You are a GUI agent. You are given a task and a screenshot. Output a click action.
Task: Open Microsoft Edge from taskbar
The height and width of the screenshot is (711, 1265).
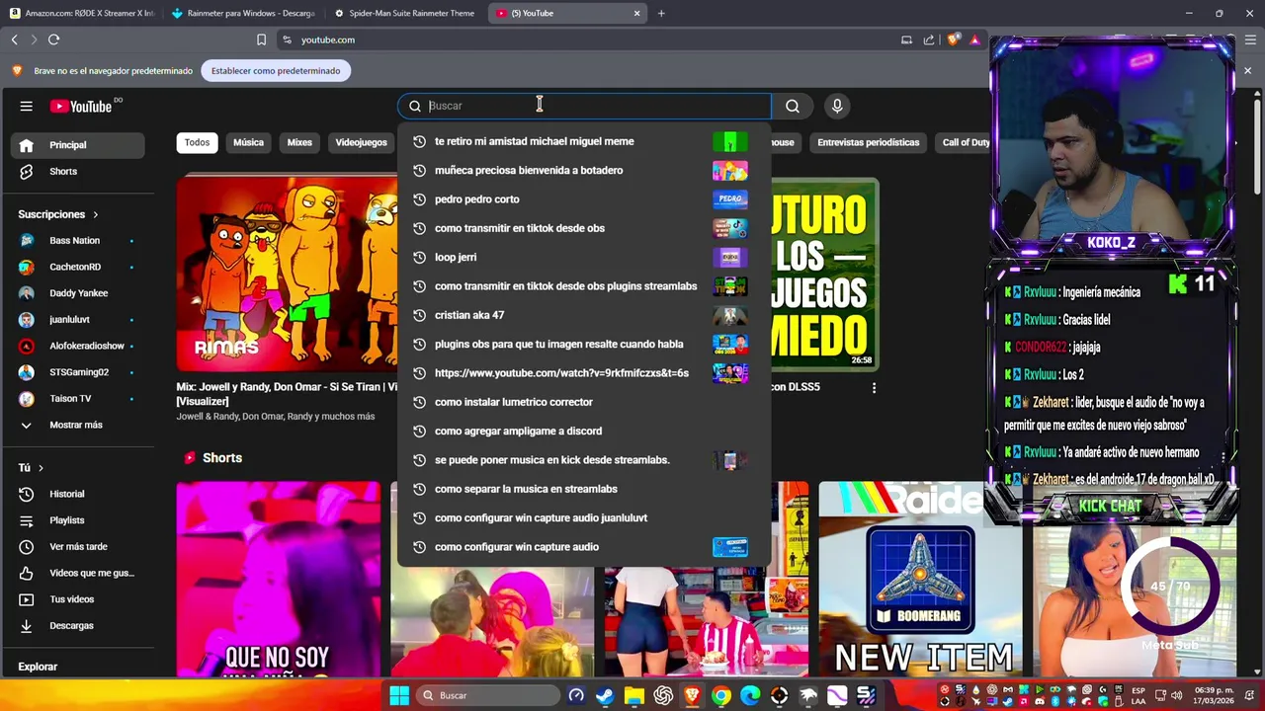coord(750,696)
